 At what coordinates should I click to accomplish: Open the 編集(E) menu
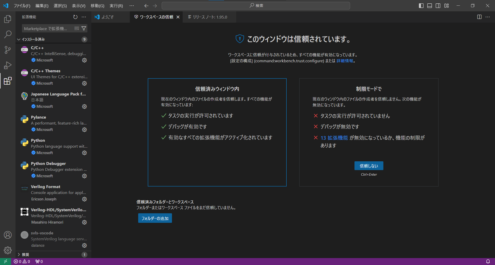42,6
